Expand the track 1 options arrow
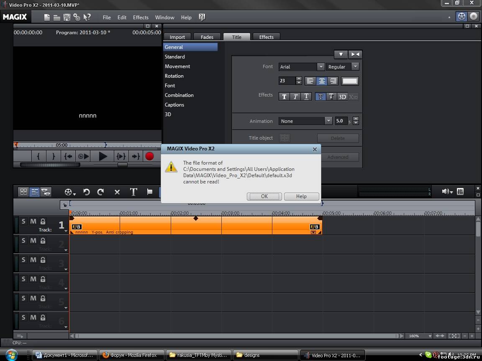 pyautogui.click(x=66, y=231)
